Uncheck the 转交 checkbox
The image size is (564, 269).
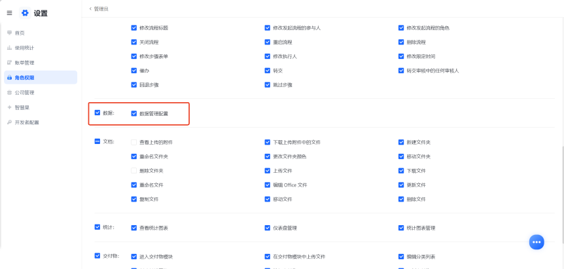(267, 71)
